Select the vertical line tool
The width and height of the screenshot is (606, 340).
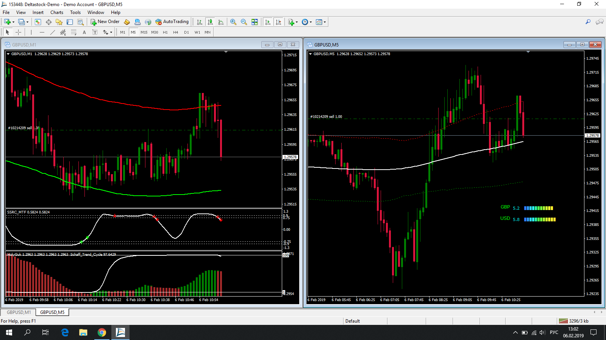tap(31, 32)
